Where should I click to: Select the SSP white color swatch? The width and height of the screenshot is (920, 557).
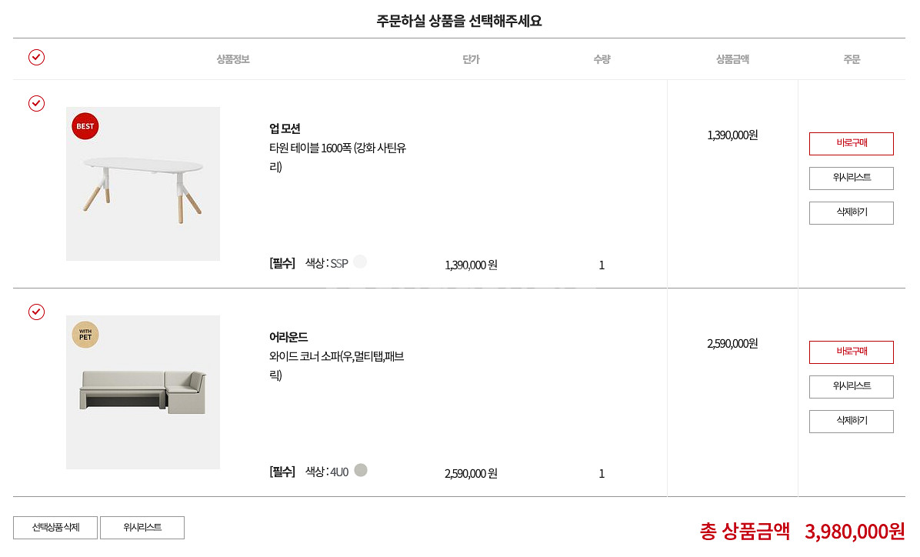(x=360, y=262)
